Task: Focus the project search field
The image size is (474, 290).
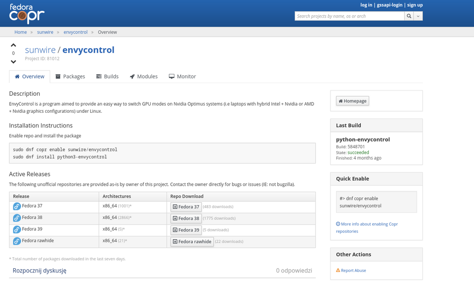Action: (349, 16)
